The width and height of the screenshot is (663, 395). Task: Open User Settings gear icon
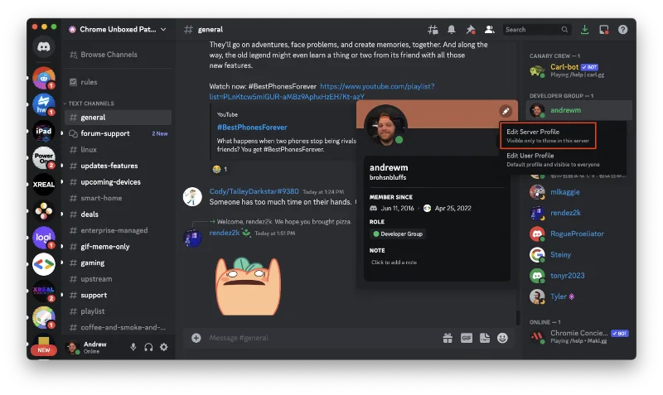pyautogui.click(x=163, y=347)
